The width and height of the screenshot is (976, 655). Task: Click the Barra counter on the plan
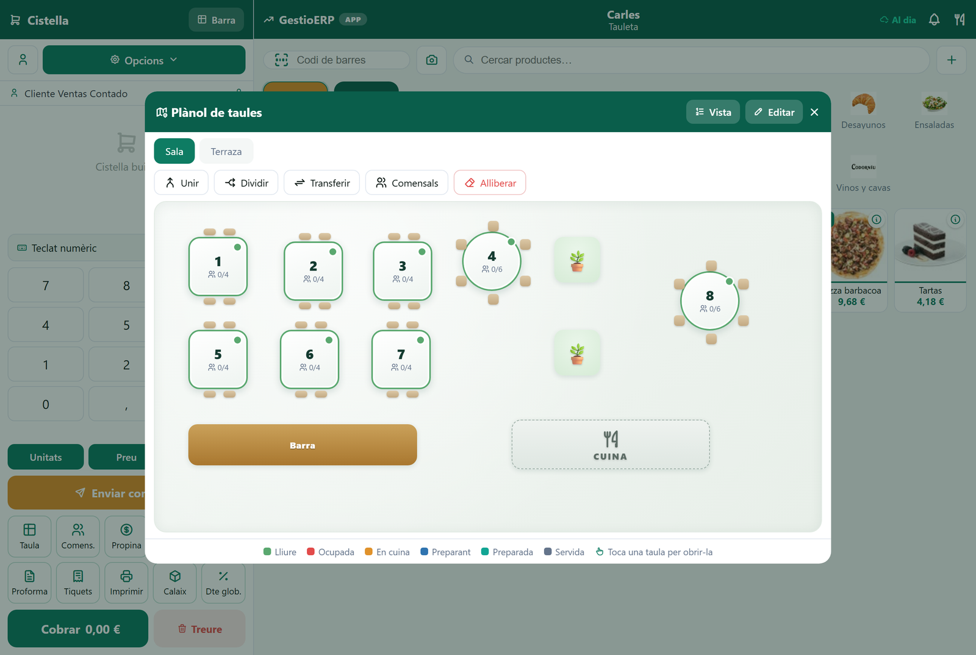pyautogui.click(x=303, y=445)
